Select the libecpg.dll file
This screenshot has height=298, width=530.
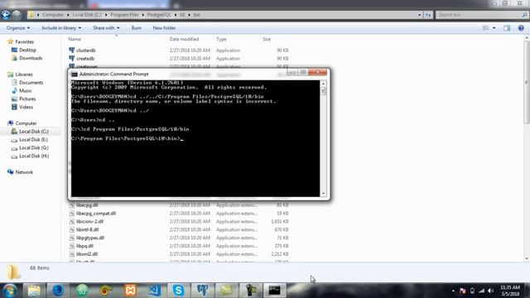87,205
